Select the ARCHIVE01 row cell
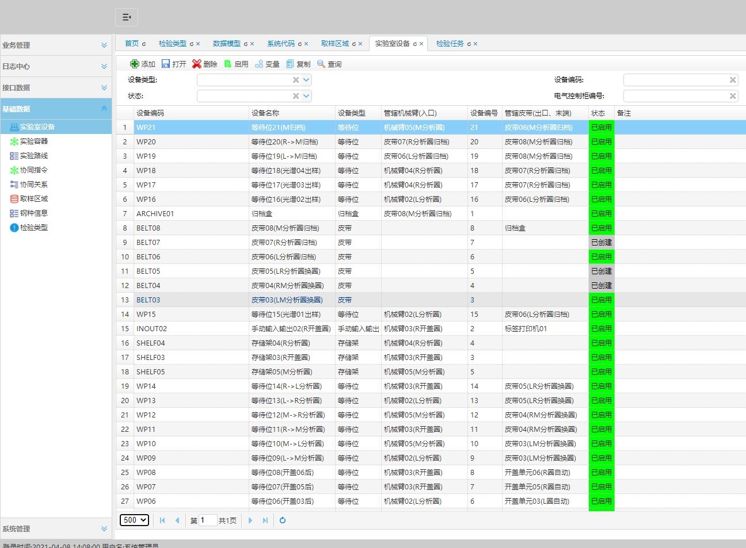Viewport: 746px width, 548px height. (191, 214)
